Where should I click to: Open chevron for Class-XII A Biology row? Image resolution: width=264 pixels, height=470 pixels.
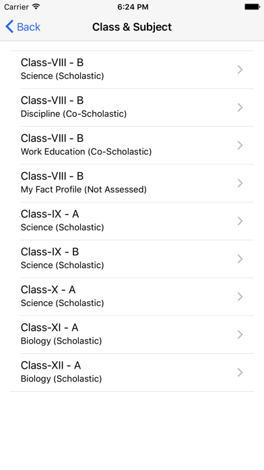[240, 372]
